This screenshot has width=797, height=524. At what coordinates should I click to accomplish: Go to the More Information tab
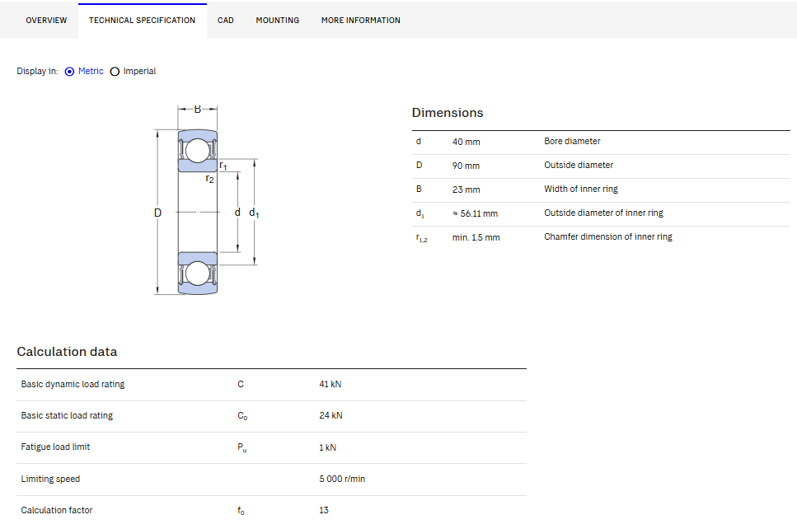click(361, 21)
